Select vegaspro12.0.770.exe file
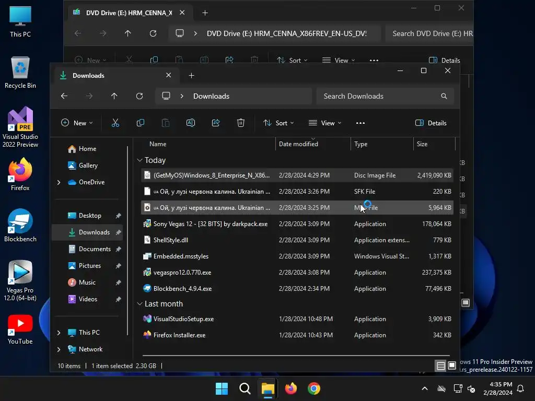The image size is (535, 401). [297, 273]
